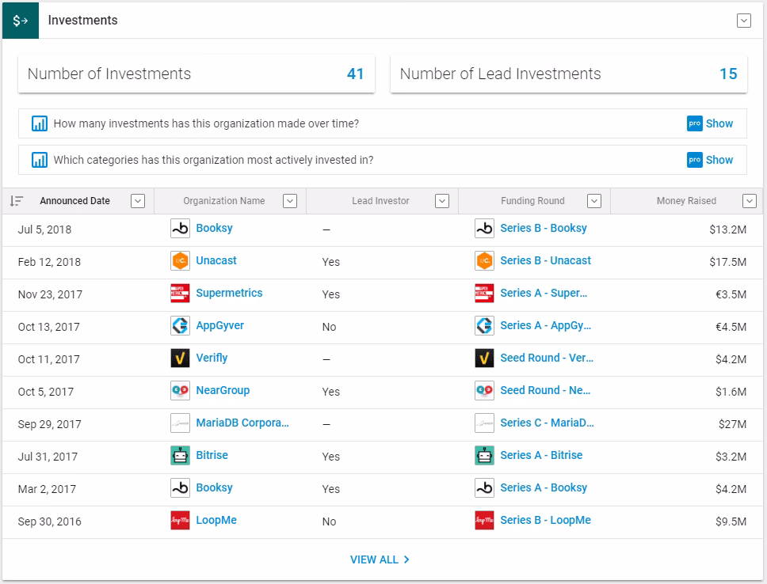Click the Verifly organization logo
This screenshot has width=767, height=584.
coord(180,358)
